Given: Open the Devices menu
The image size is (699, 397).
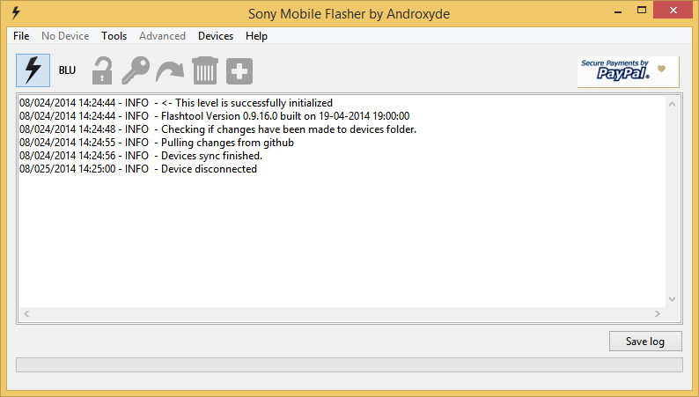Looking at the screenshot, I should (x=216, y=36).
